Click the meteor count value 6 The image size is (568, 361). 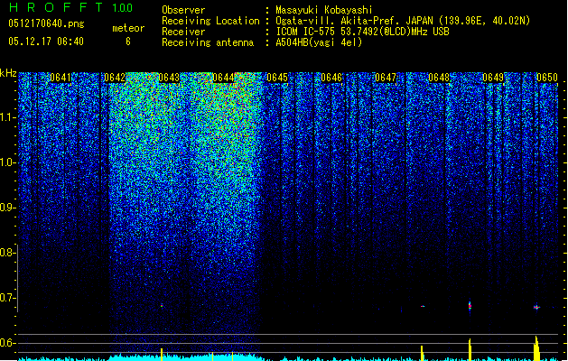(x=128, y=42)
